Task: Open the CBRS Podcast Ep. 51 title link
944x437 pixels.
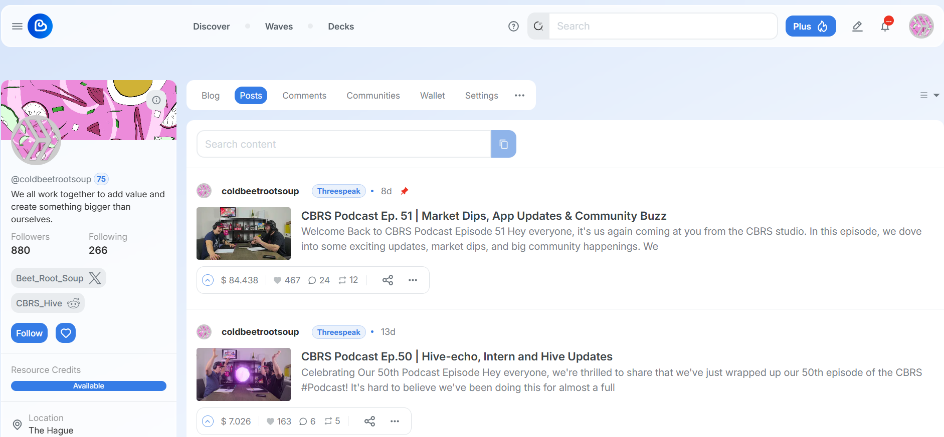Action: click(x=484, y=216)
